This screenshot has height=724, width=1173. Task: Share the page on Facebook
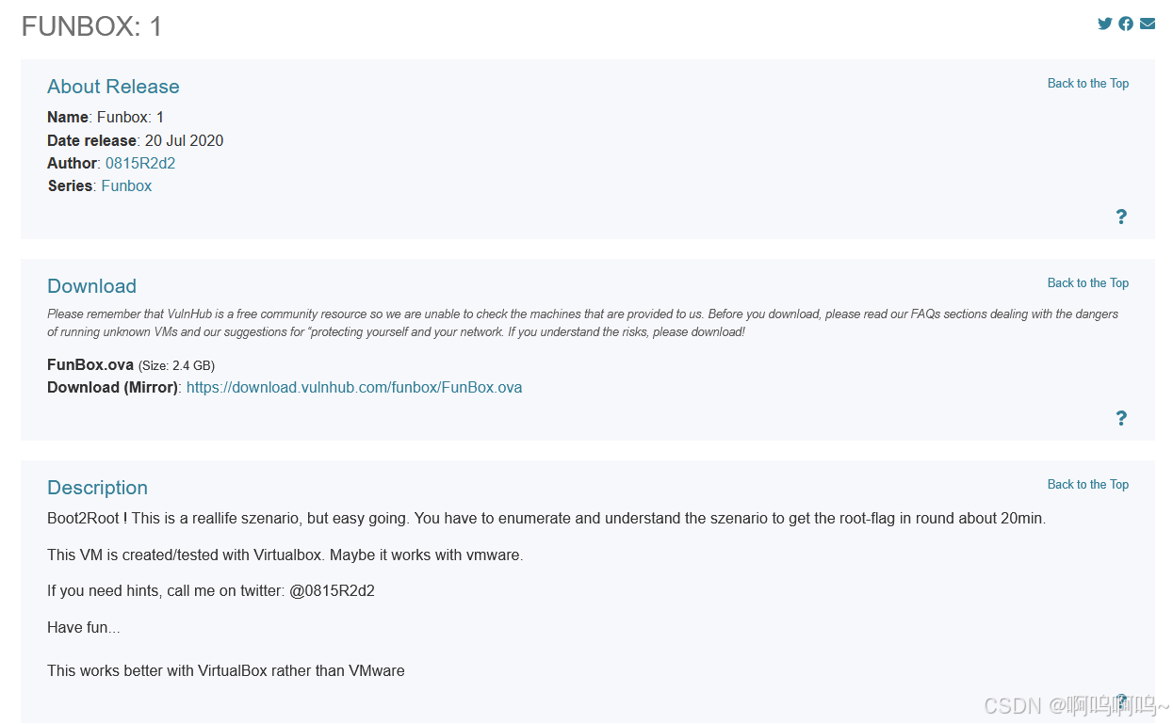click(1126, 23)
